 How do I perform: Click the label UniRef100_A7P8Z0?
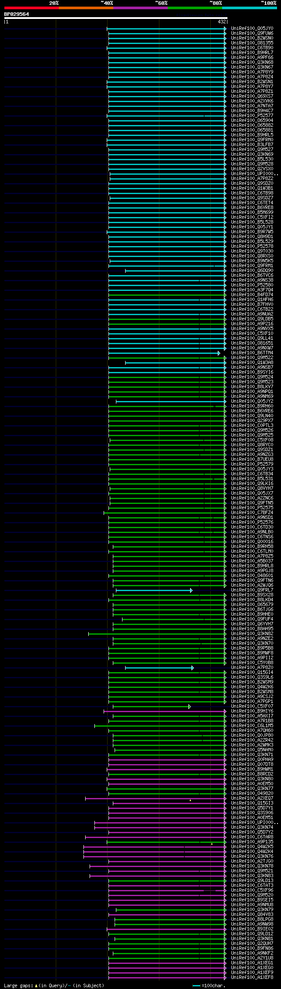252,667
